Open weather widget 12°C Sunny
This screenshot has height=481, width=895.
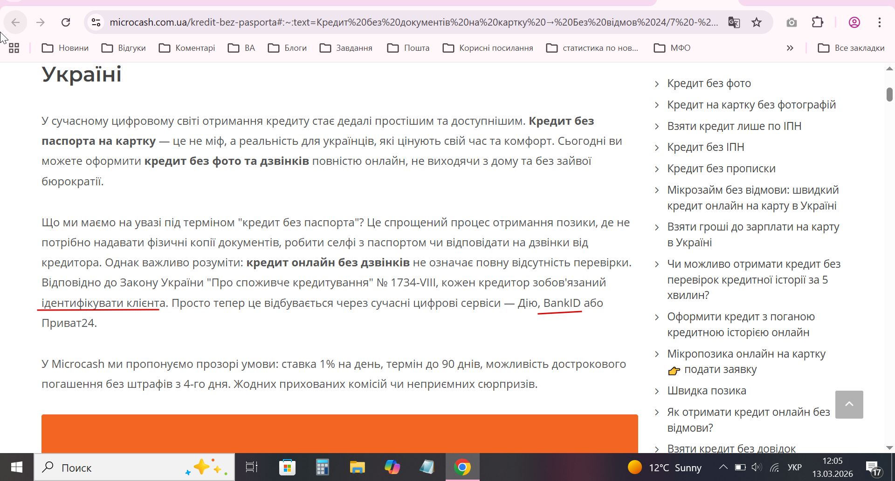click(664, 467)
